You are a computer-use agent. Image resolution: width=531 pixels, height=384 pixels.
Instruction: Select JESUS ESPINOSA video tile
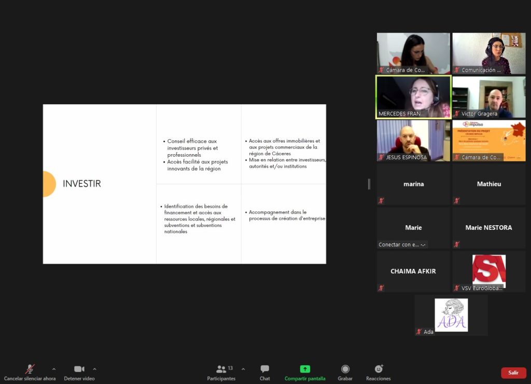click(413, 140)
